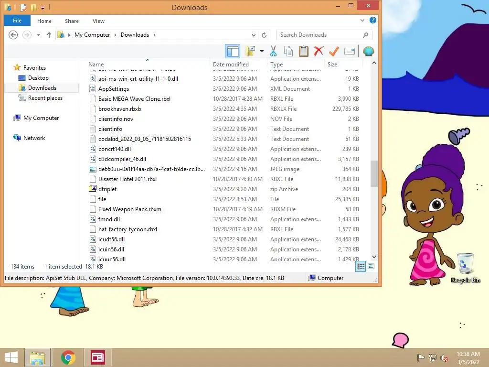This screenshot has height=367, width=489.
Task: Expand chevron after Downloads in breadcrumb
Action: [154, 35]
